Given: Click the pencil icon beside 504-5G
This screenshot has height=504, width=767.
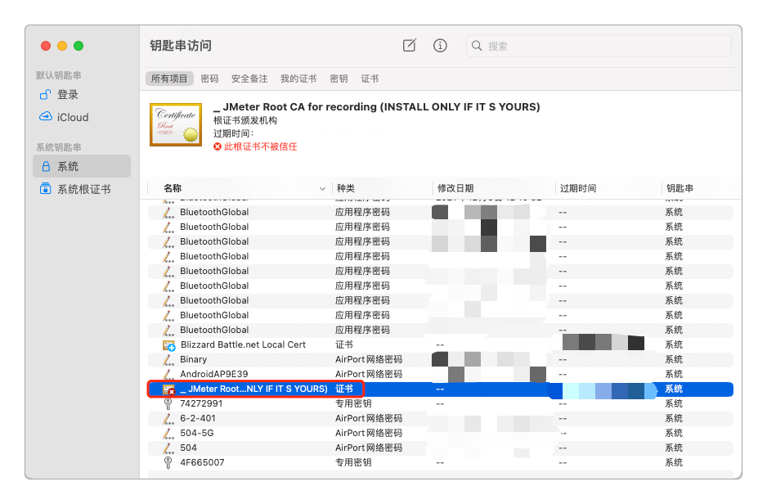Looking at the screenshot, I should [x=168, y=434].
